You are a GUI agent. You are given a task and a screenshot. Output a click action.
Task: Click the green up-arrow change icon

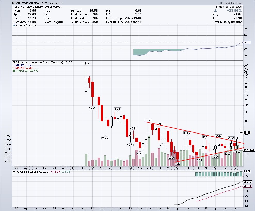click(216, 11)
